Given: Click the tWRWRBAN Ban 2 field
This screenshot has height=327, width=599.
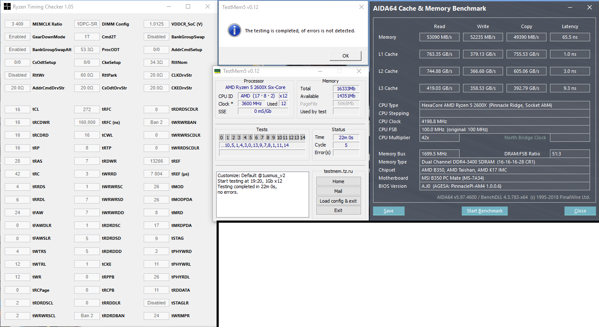Looking at the screenshot, I should [156, 122].
